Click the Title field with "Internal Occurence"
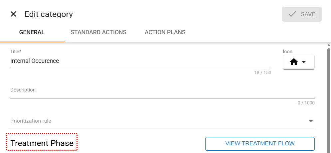 point(140,61)
